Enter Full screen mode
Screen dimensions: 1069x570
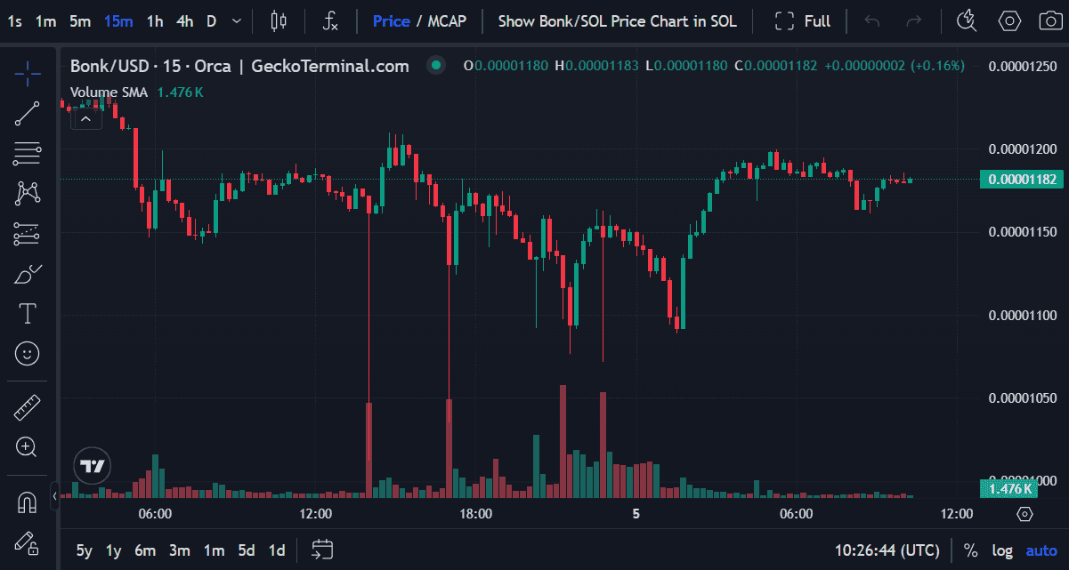coord(802,20)
